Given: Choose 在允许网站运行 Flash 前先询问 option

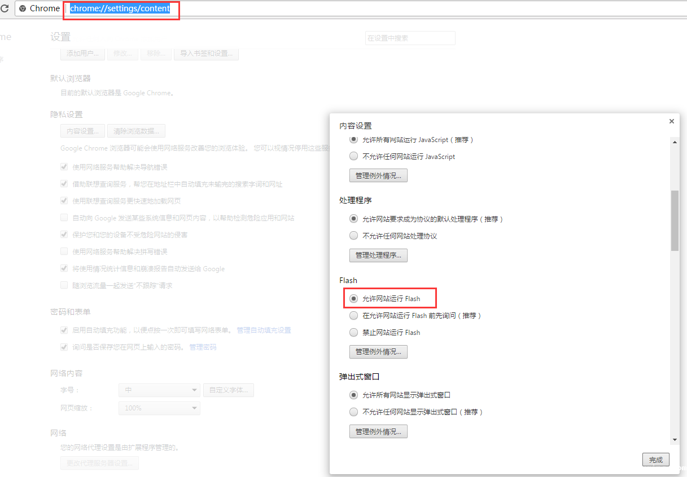Looking at the screenshot, I should pos(354,316).
